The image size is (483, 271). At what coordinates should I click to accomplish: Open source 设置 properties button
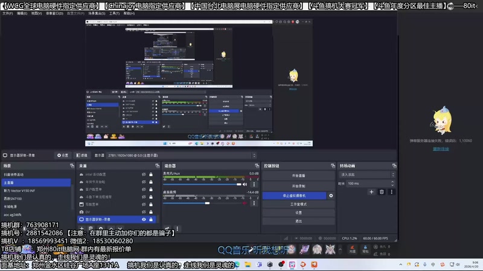click(x=63, y=155)
